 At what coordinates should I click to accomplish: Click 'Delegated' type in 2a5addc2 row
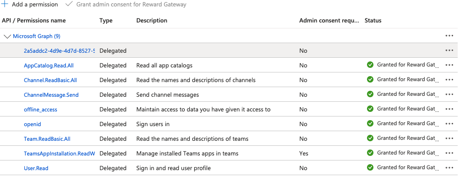point(113,51)
